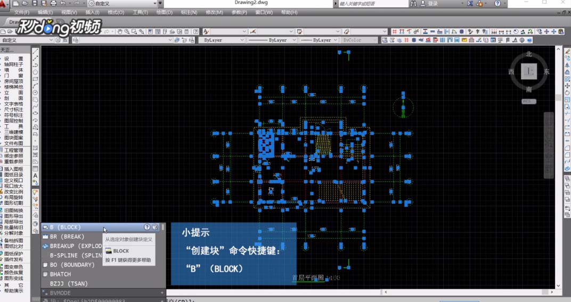Open the 视图(V) menu
This screenshot has height=302, width=571.
pyautogui.click(x=69, y=12)
